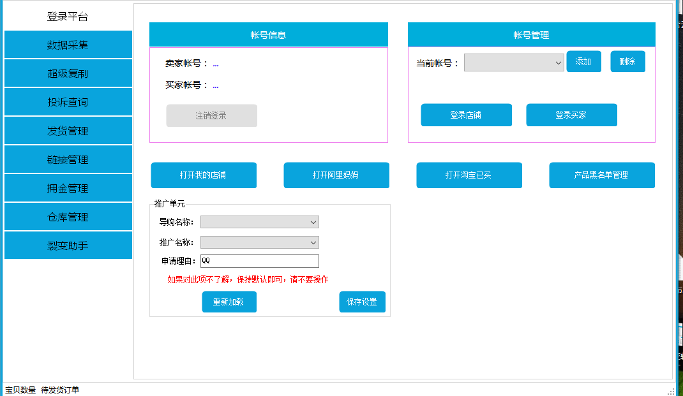This screenshot has width=683, height=396.
Task: Select the 投诉查询 sidebar item
Action: coord(68,102)
